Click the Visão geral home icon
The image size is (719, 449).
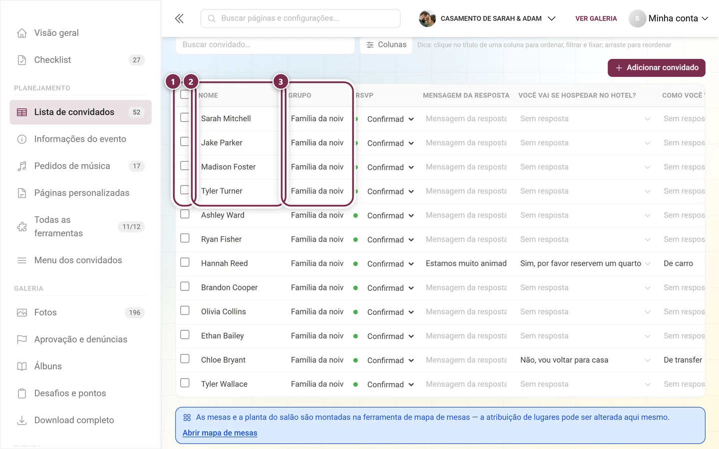pyautogui.click(x=22, y=33)
